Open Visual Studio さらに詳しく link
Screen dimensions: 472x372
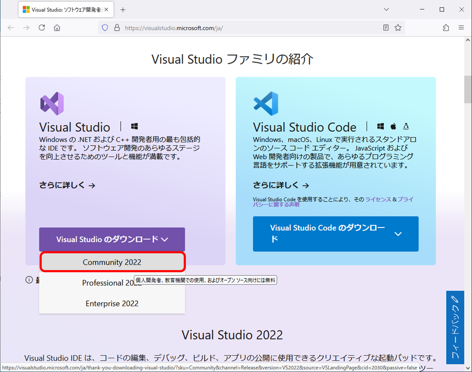67,185
